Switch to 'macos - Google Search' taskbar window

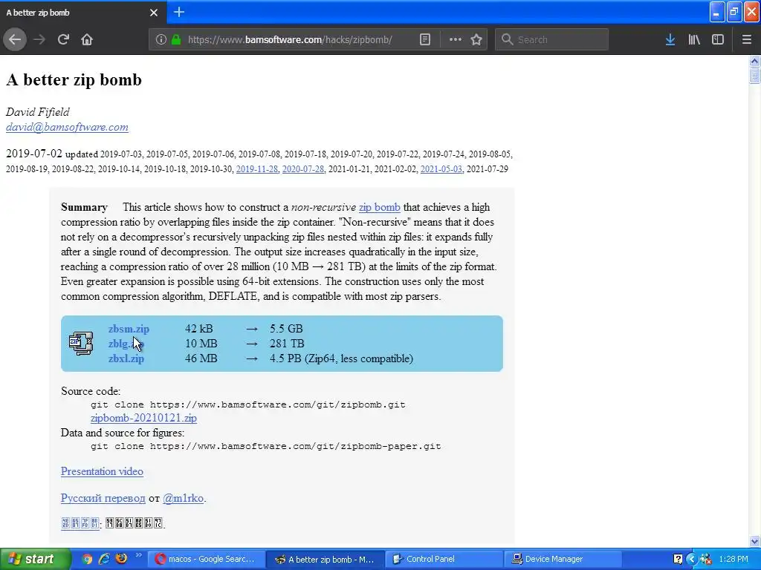tap(206, 559)
